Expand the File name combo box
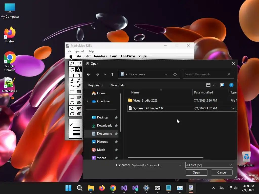This screenshot has width=259, height=194. 180,165
